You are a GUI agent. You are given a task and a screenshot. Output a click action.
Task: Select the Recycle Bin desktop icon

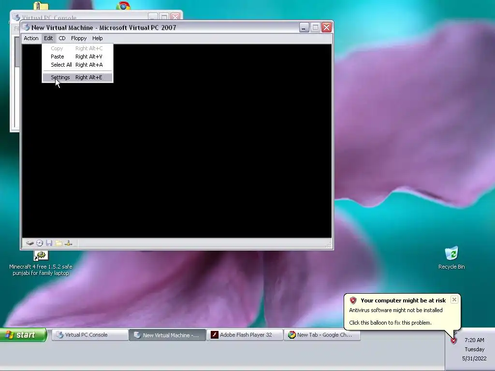pyautogui.click(x=451, y=258)
